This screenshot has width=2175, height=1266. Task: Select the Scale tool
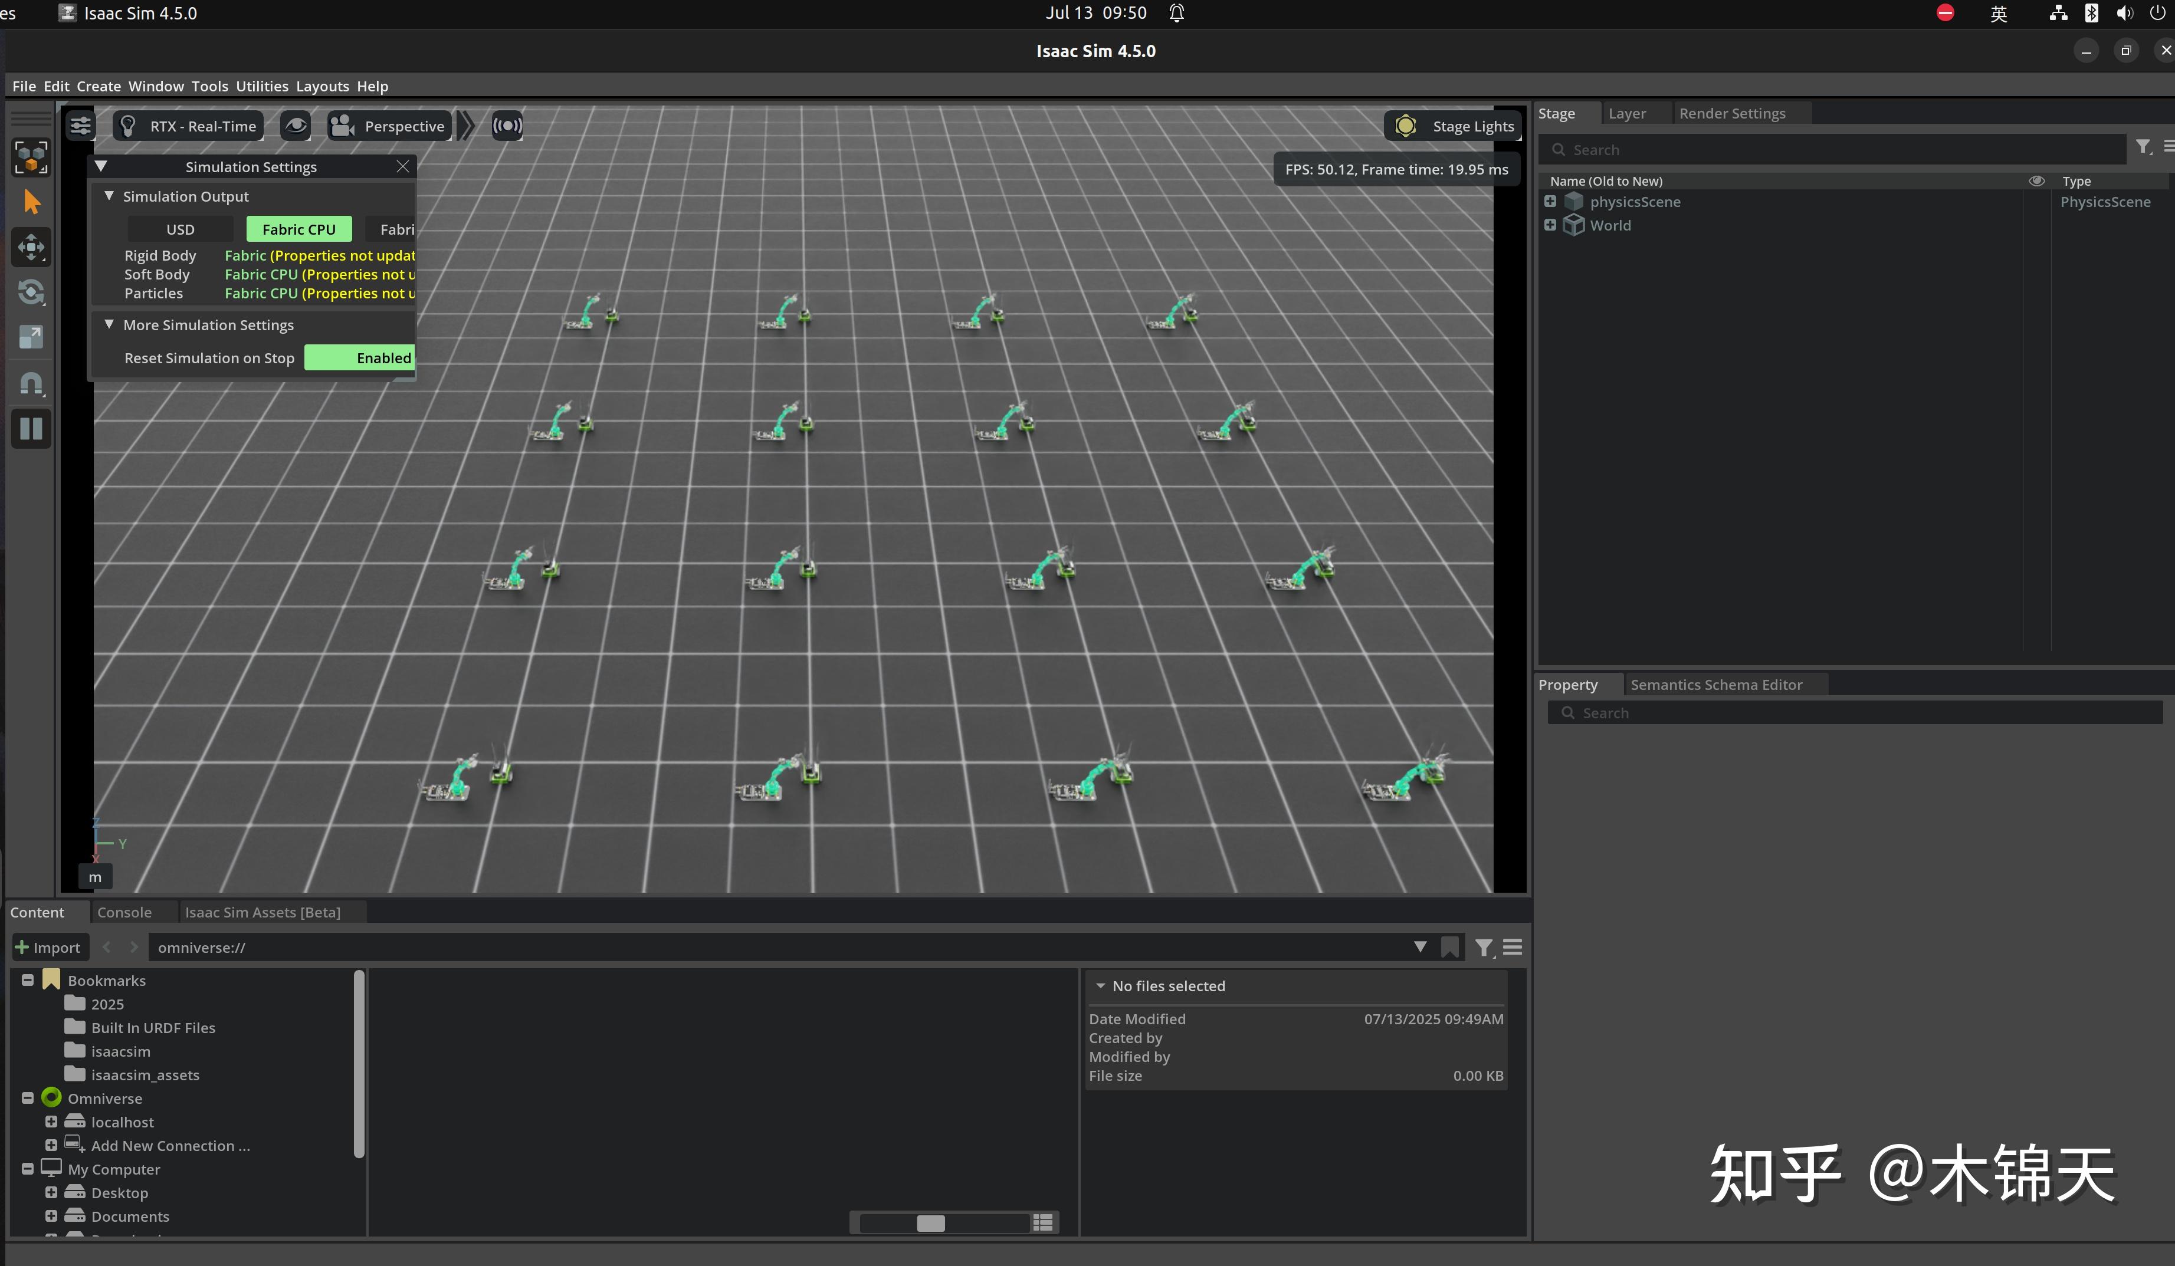31,337
